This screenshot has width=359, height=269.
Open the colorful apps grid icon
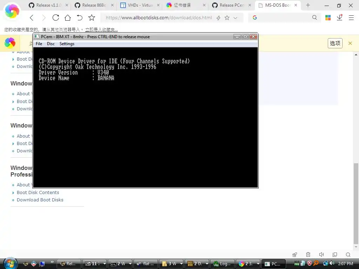(x=328, y=18)
